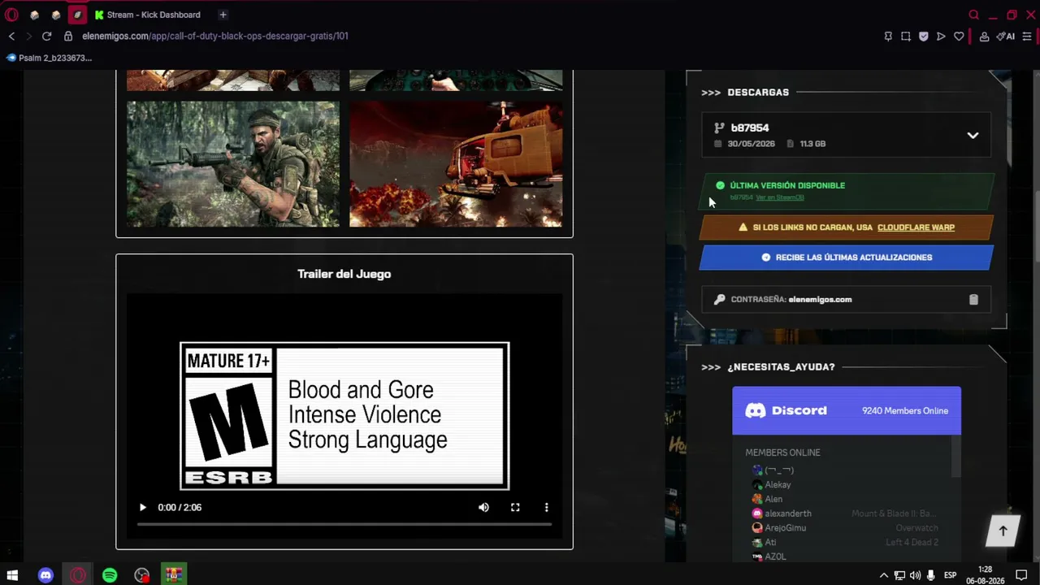Click the key icon beside Contraseña
Image resolution: width=1040 pixels, height=585 pixels.
coord(719,299)
